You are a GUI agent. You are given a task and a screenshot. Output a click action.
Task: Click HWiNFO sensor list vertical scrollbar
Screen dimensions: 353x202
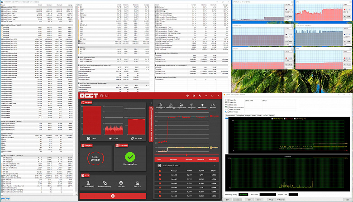[76, 99]
